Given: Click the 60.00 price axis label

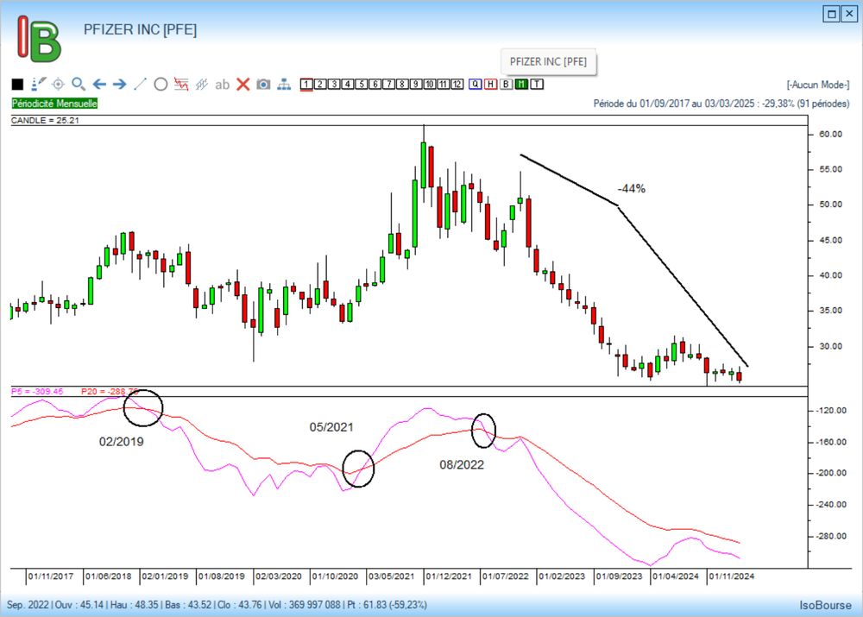Looking at the screenshot, I should point(830,135).
